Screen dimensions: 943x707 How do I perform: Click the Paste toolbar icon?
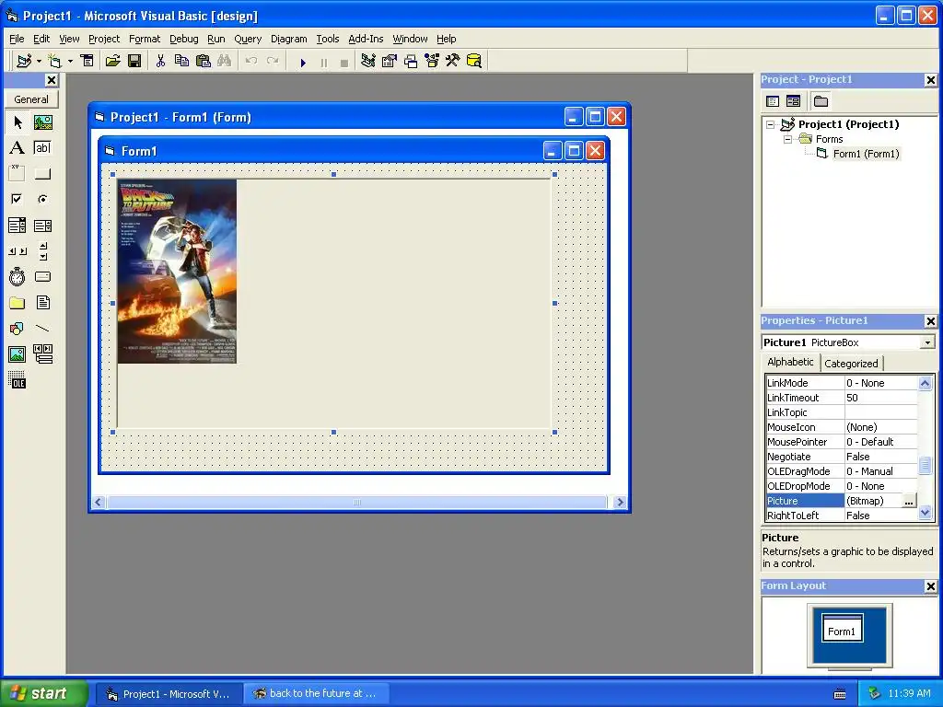[x=204, y=61]
